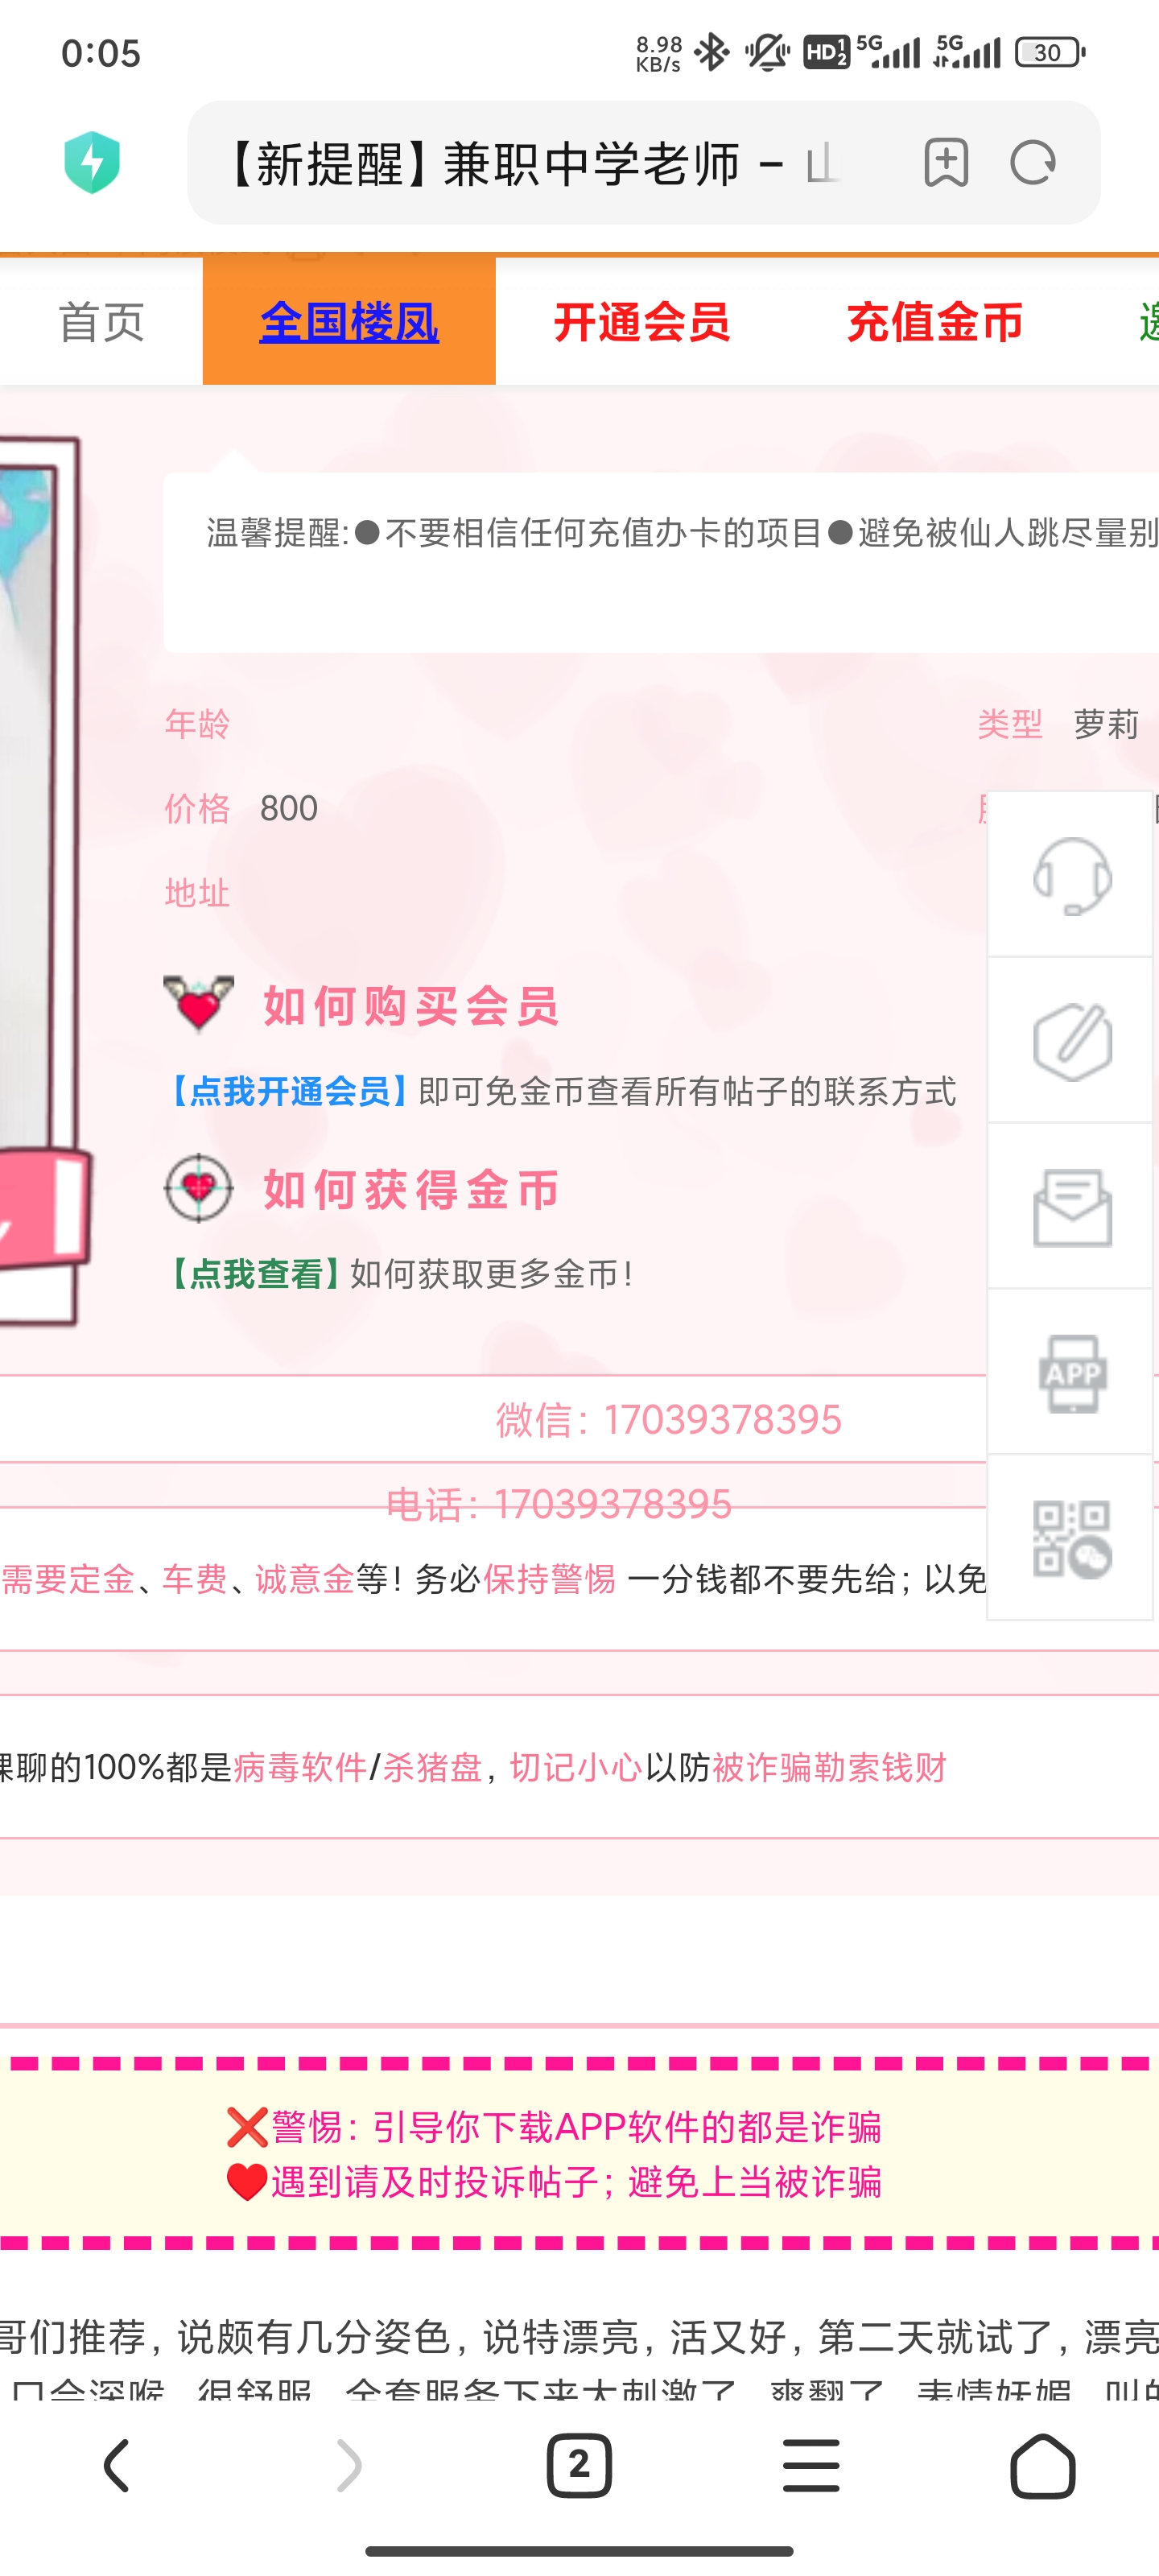Open customer service headset icon
This screenshot has height=2576, width=1159.
pyautogui.click(x=1071, y=875)
